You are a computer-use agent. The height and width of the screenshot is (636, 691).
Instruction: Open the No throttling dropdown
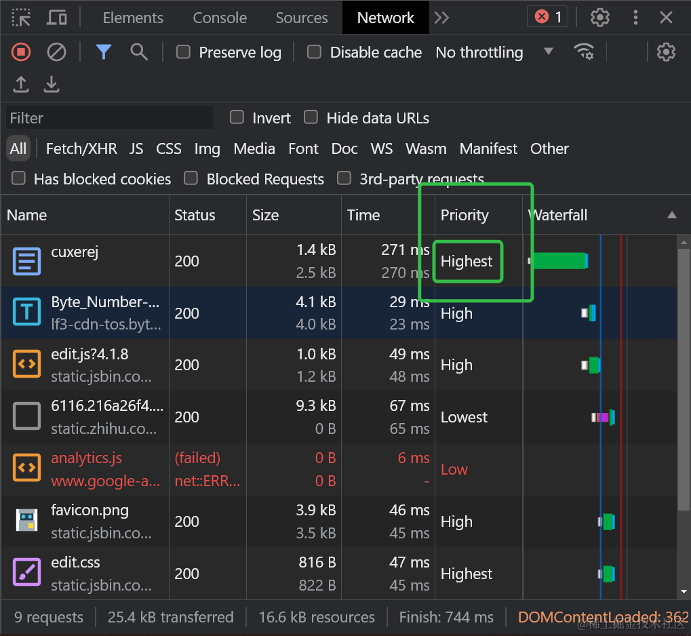tap(494, 52)
